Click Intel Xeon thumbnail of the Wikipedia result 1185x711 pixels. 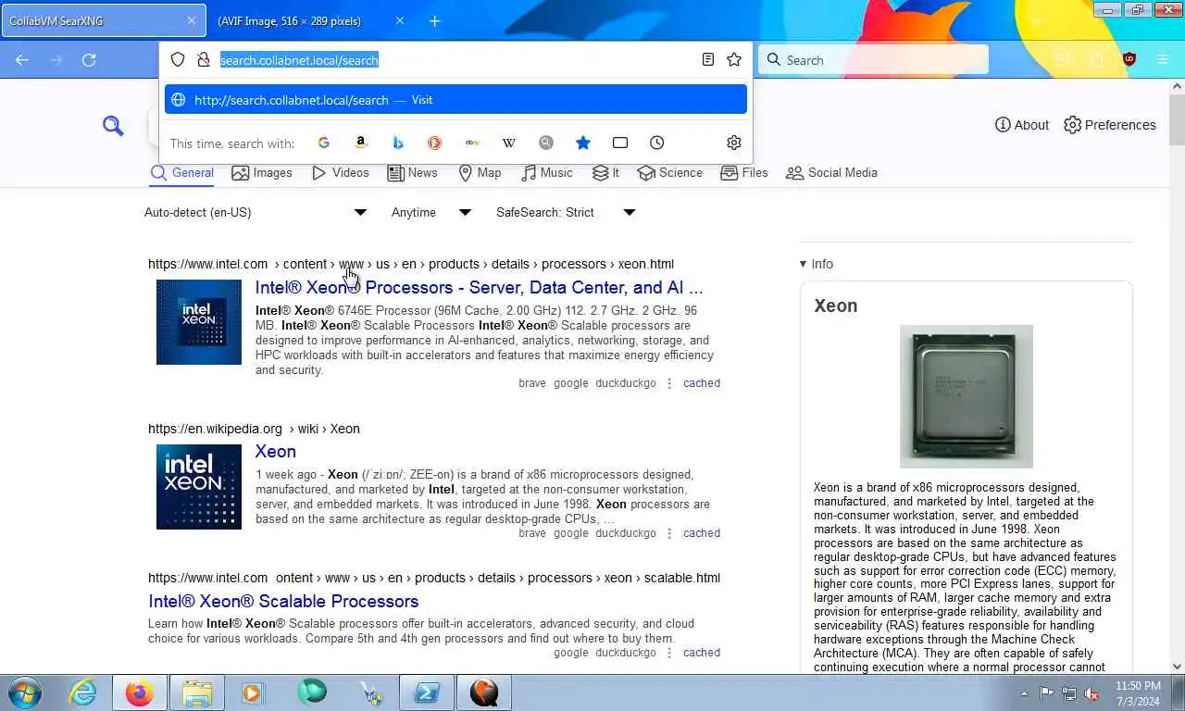click(x=199, y=487)
